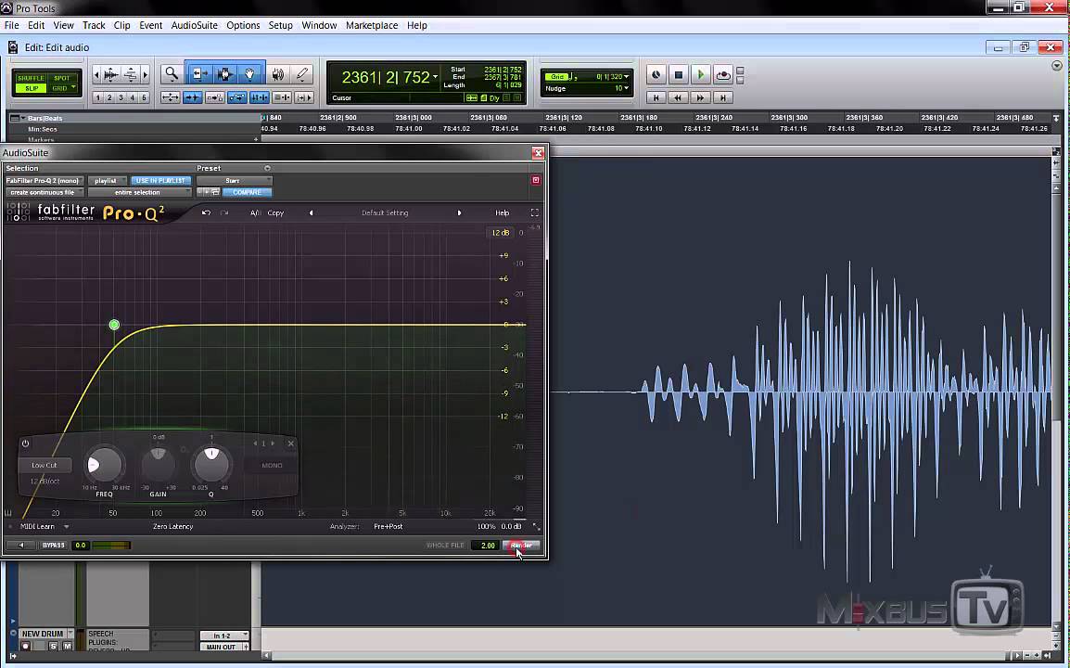
Task: Enable Spot edit mode
Action: point(62,78)
